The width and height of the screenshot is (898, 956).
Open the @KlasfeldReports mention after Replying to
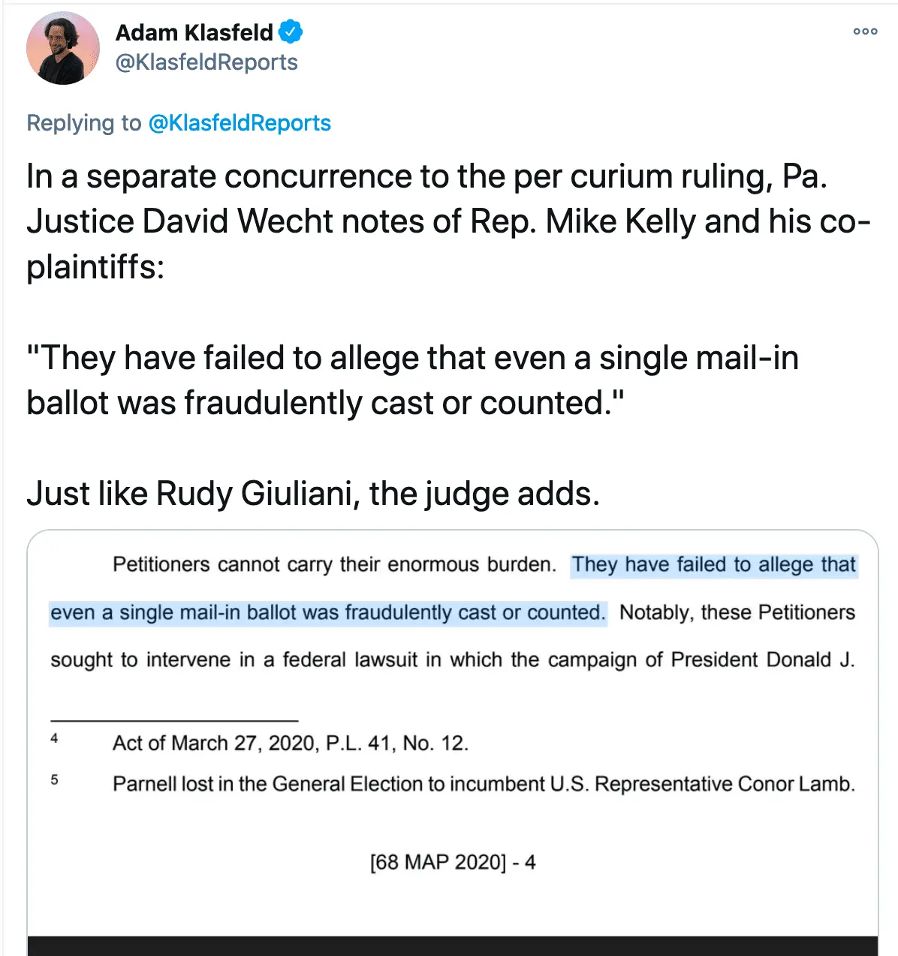[240, 123]
